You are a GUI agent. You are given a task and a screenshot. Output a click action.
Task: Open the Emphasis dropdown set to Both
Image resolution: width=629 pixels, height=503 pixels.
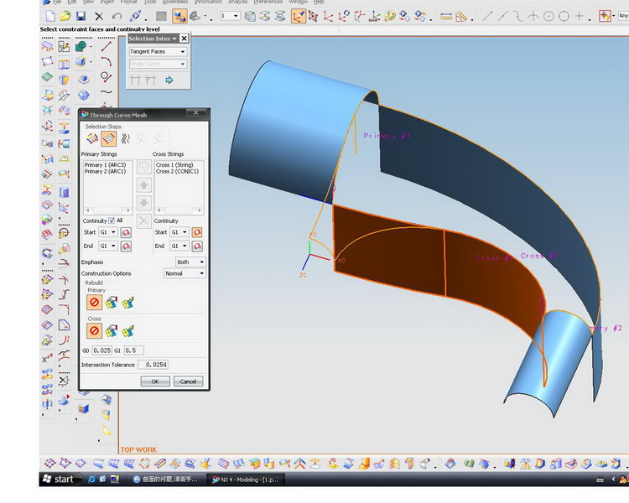[x=190, y=262]
